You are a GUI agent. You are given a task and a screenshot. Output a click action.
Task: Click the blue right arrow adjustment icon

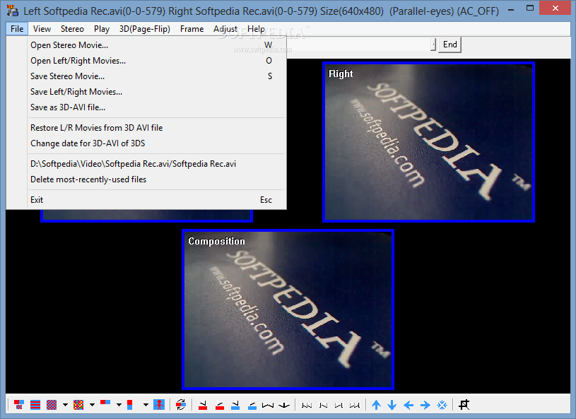click(x=425, y=405)
